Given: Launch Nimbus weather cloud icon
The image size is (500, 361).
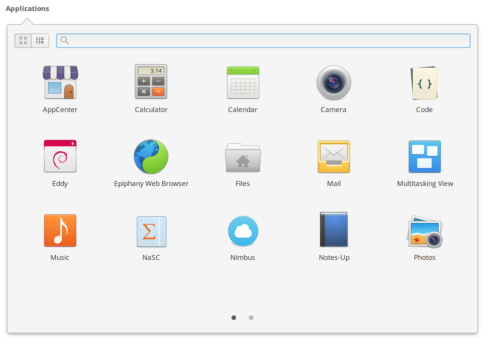Looking at the screenshot, I should 243,231.
